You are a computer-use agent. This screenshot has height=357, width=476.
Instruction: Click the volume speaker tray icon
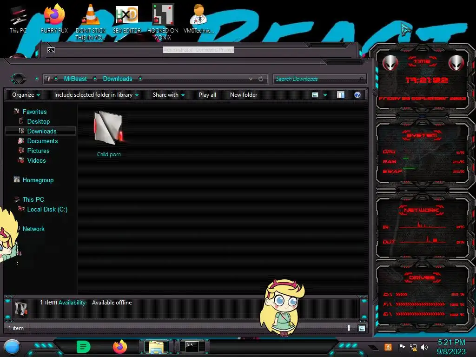(x=424, y=347)
